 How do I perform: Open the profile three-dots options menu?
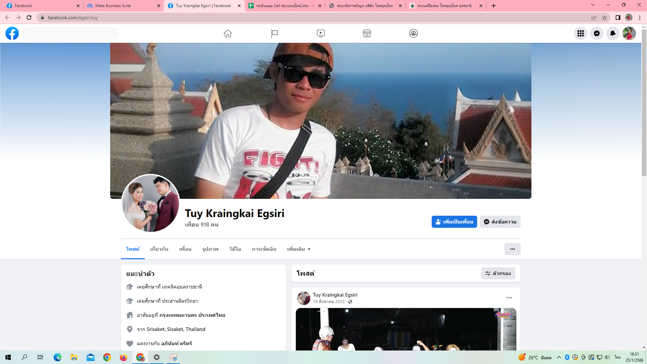[x=512, y=249]
